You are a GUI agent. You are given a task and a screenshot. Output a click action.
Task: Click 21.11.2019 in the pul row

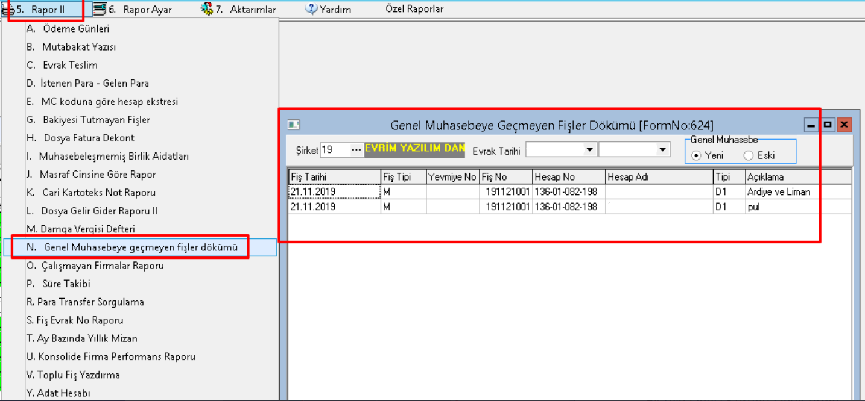click(x=334, y=207)
